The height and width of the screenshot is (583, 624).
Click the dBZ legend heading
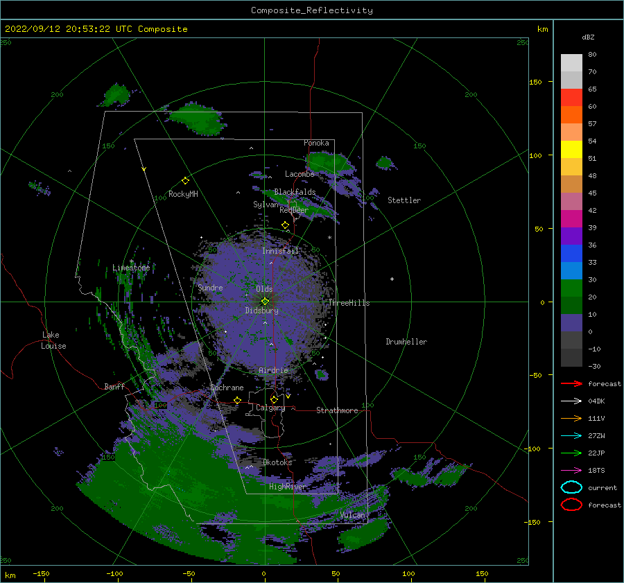(x=588, y=37)
